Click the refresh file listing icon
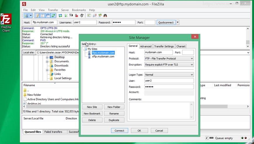The image size is (254, 144). tap(60, 16)
